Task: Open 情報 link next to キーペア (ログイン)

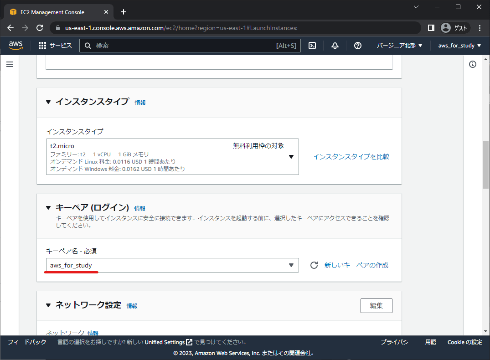Action: [139, 208]
